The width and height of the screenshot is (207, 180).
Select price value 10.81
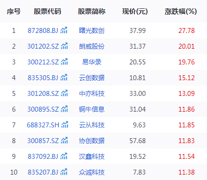click(x=137, y=78)
